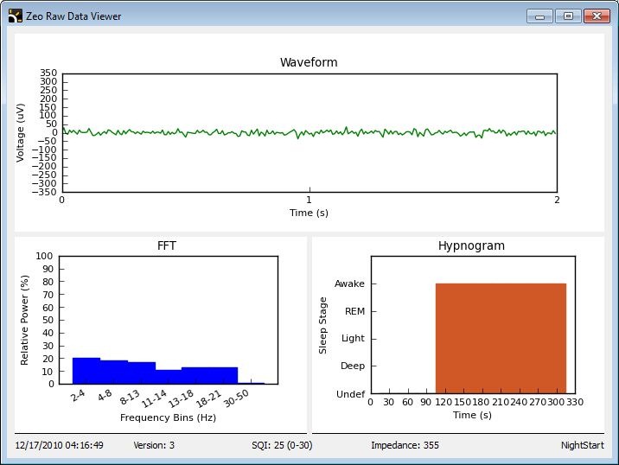
Task: Click the 11-14 frequency bin label
Action: pyautogui.click(x=154, y=398)
